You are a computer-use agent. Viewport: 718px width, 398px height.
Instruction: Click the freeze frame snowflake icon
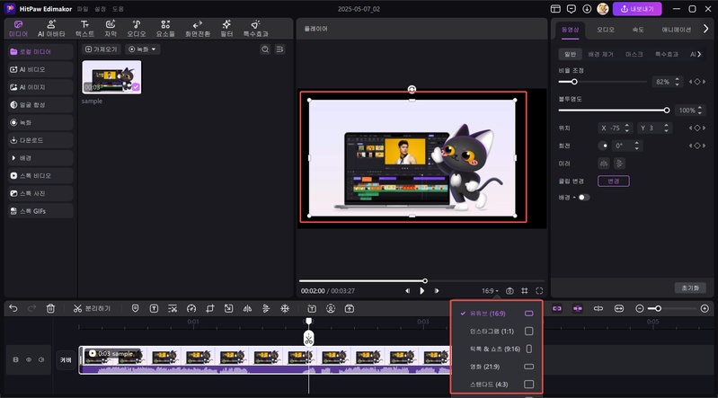click(x=285, y=309)
